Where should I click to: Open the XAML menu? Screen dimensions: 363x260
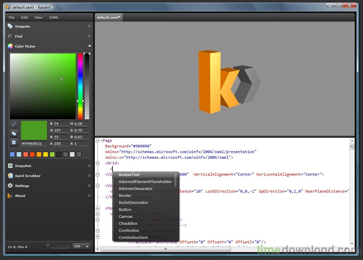[x=54, y=17]
